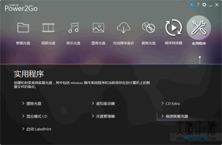This screenshot has height=145, width=222.
Task: Launch the CD Extra utility
Action: click(x=173, y=104)
